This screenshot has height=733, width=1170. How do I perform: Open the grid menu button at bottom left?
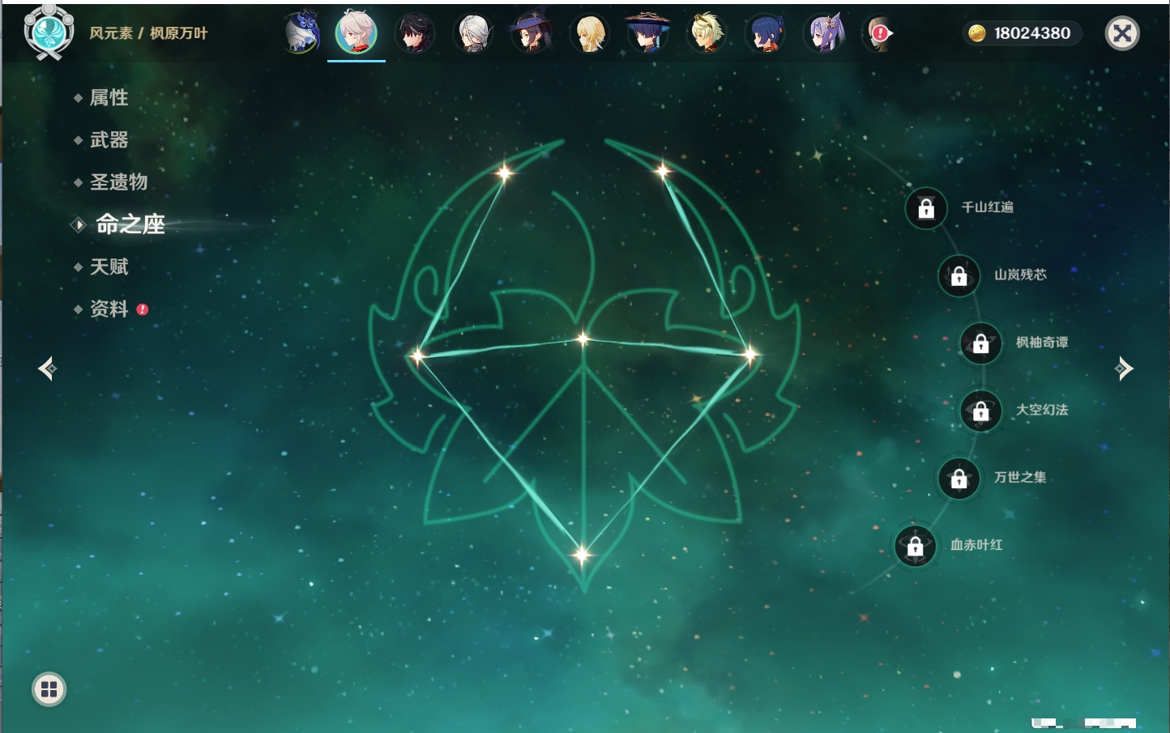[x=49, y=689]
